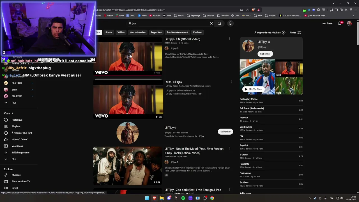Open the more options menu for Not In The Mood
This screenshot has height=202, width=359.
pyautogui.click(x=230, y=148)
